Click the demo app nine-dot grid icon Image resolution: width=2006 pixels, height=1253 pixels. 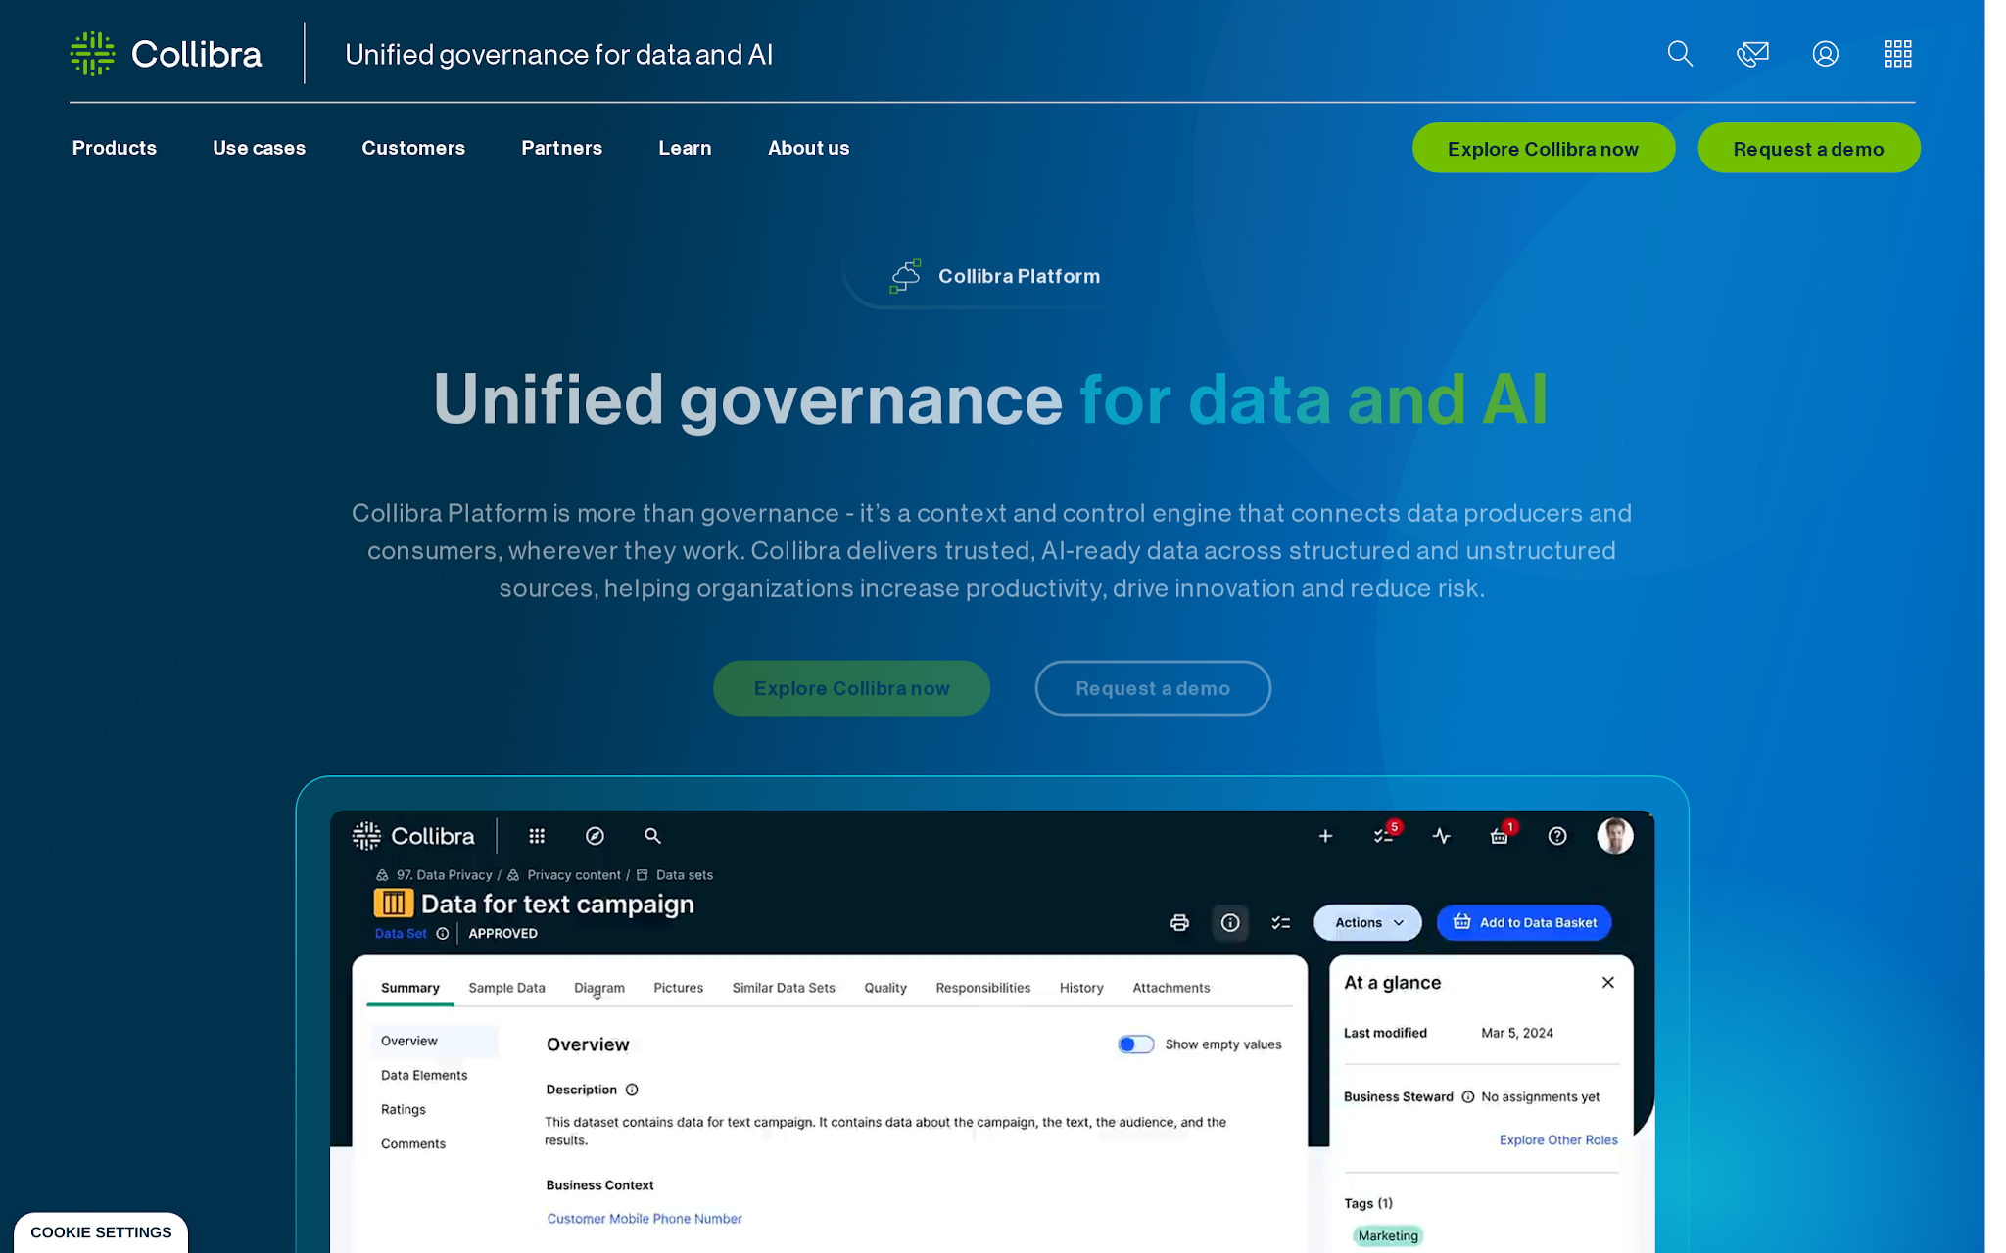point(537,836)
